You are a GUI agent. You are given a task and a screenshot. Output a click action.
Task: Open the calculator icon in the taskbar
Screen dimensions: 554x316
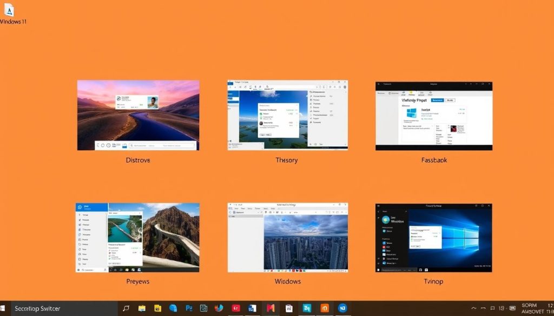204,308
